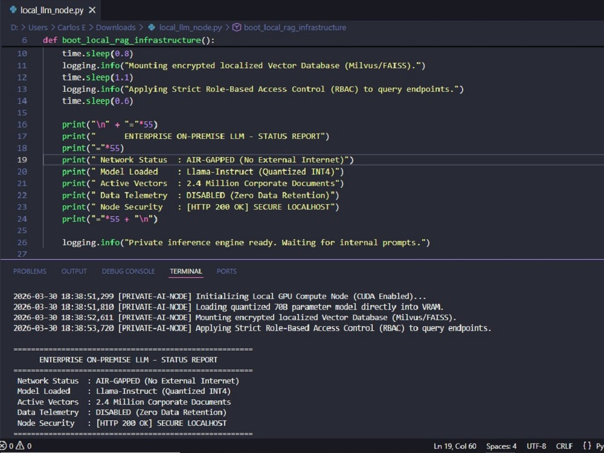This screenshot has width=604, height=453.
Task: Click code line 'Node Security' on line 23
Action: click(x=201, y=207)
